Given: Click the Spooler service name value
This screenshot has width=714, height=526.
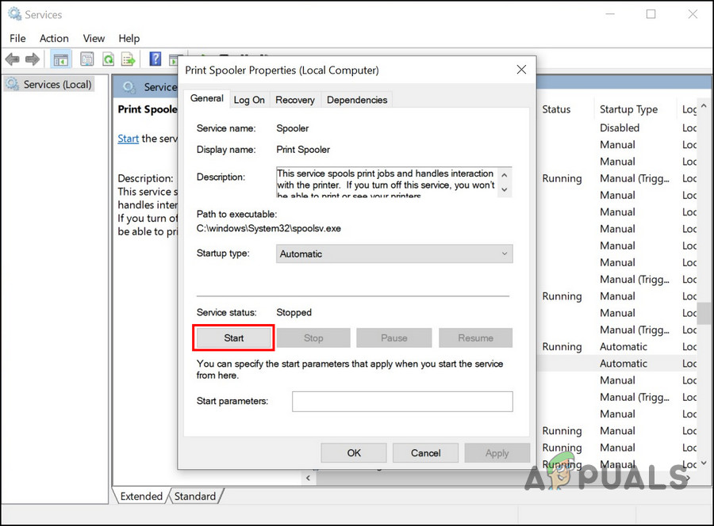Looking at the screenshot, I should (x=292, y=128).
